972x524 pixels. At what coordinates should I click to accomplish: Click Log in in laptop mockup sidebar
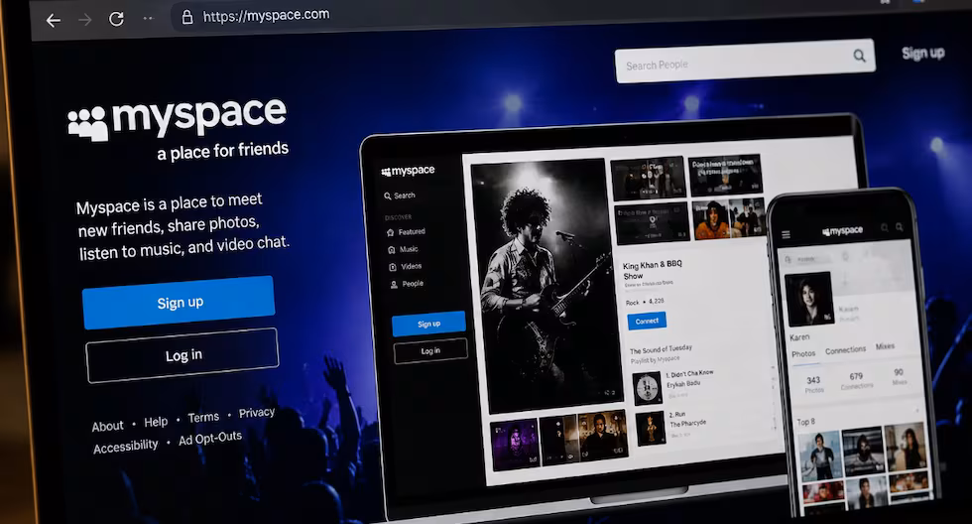coord(430,351)
